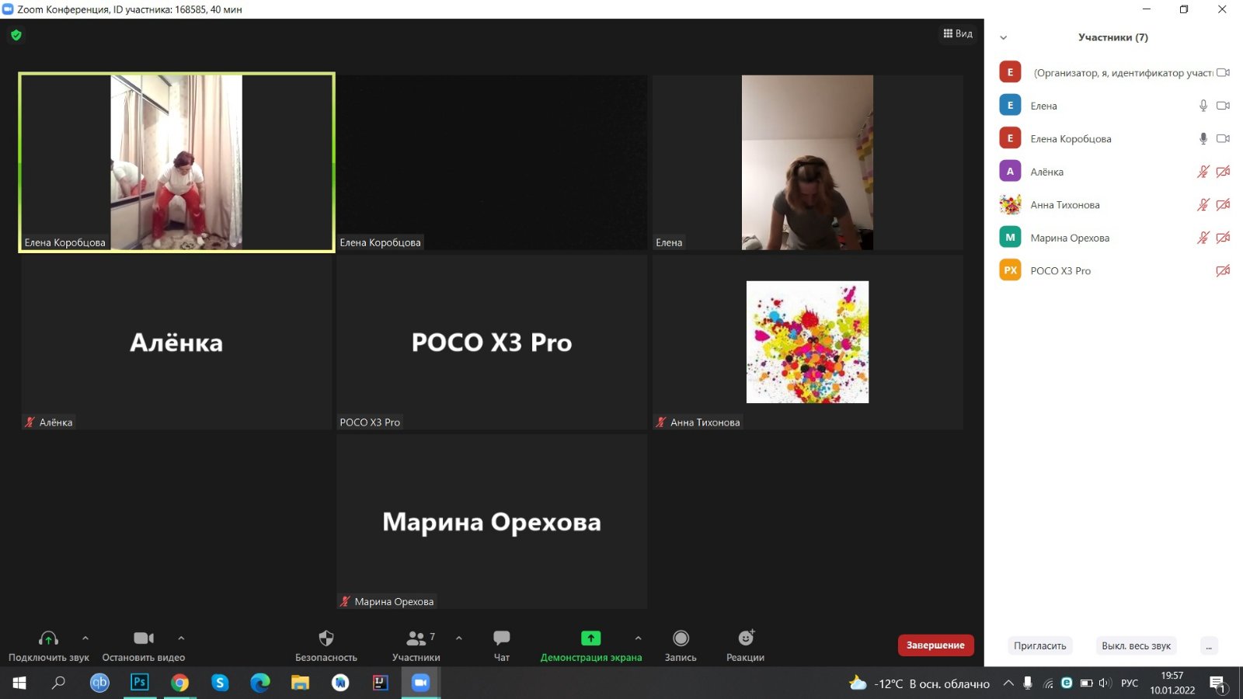Click muted mic icon next to Анна Тихонова
1243x699 pixels.
pos(1203,205)
